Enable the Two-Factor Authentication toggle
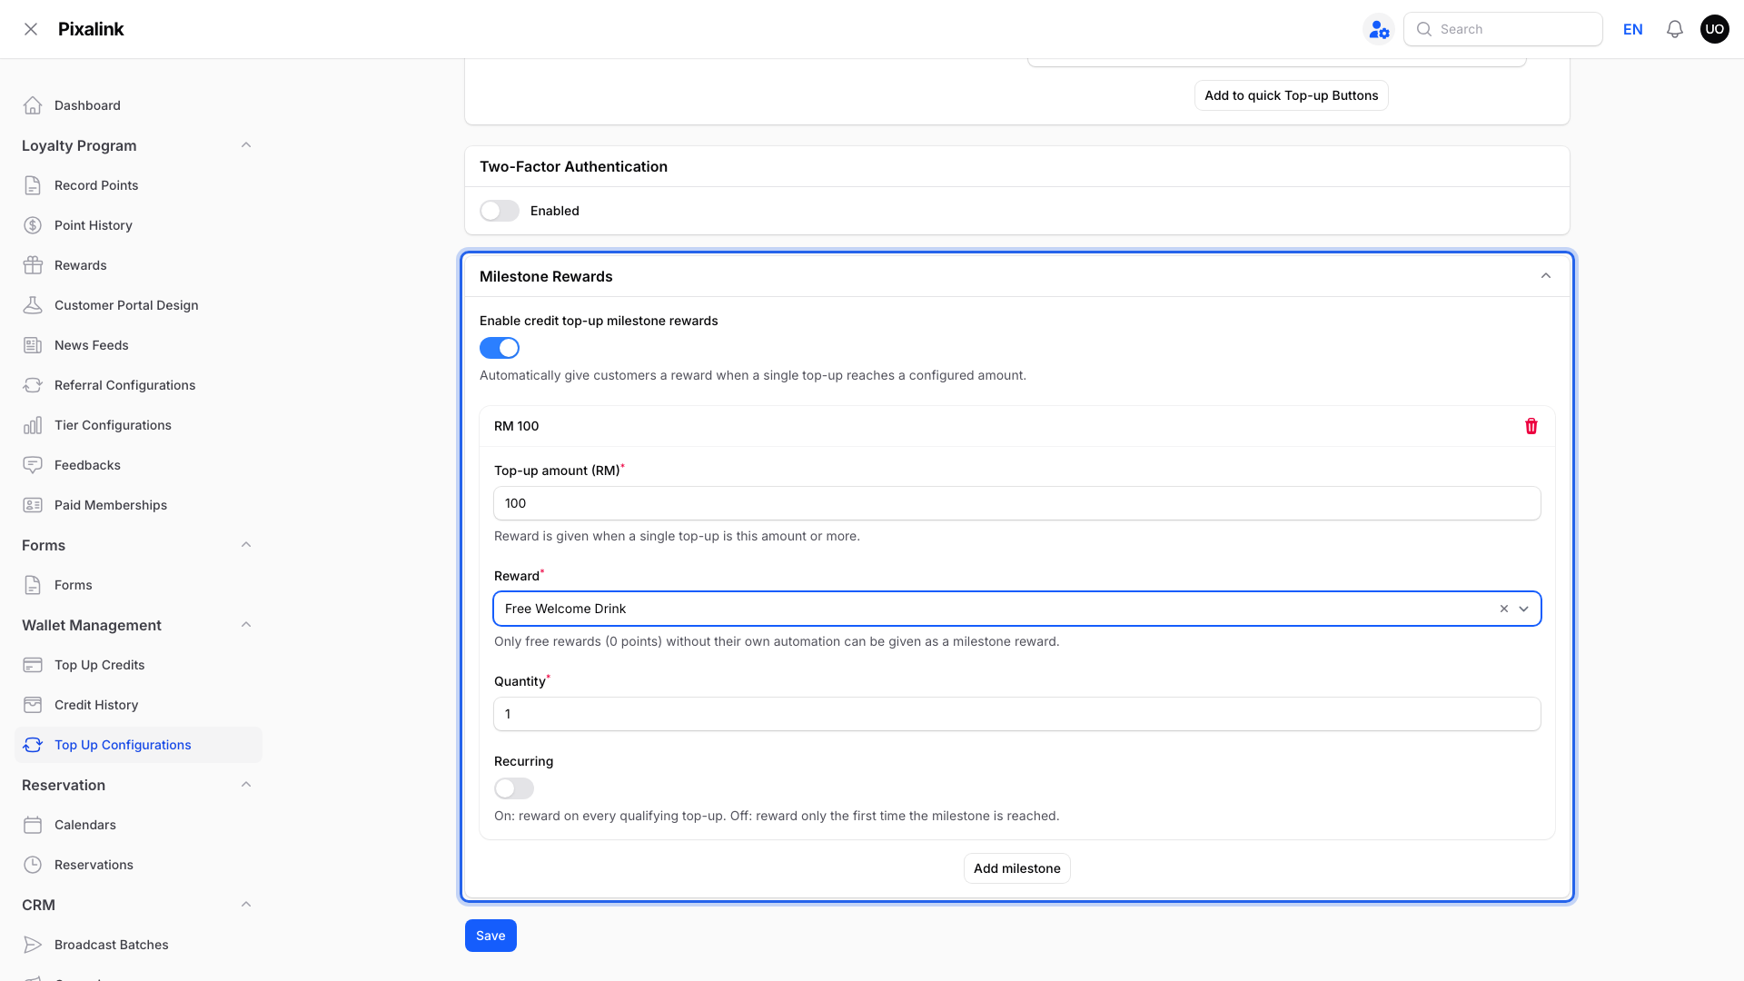 point(500,211)
